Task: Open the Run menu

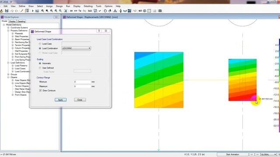Action: click(x=68, y=6)
